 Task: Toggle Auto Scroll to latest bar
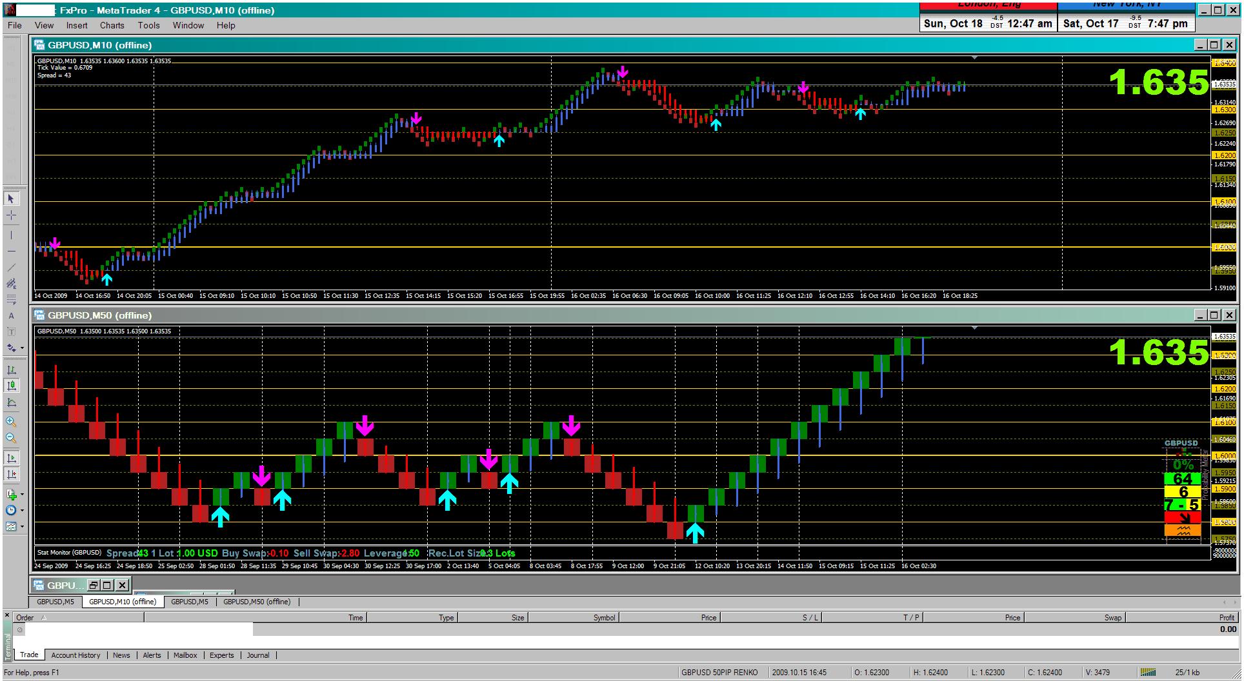tap(11, 458)
